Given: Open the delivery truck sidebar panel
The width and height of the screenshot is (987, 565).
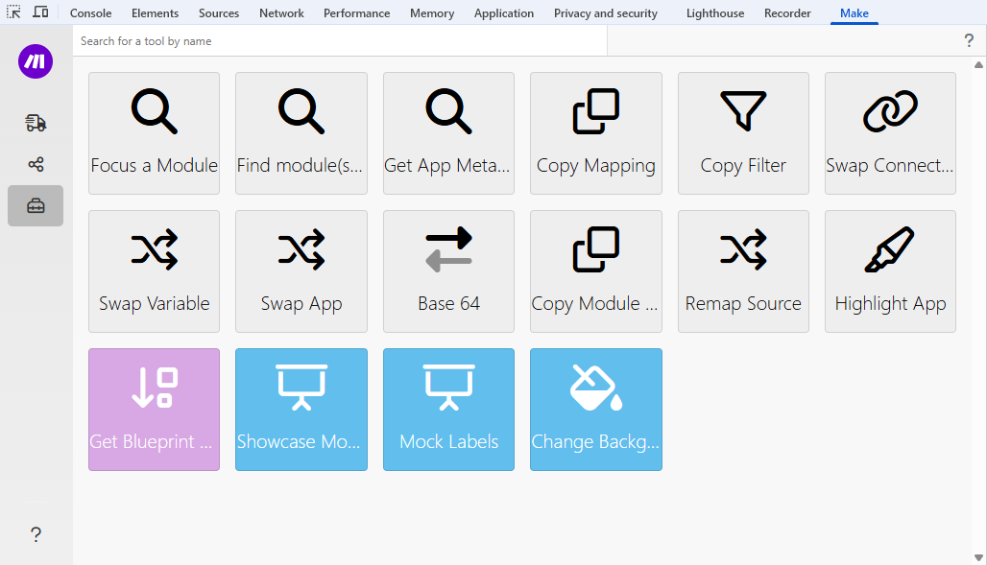Looking at the screenshot, I should pos(36,123).
